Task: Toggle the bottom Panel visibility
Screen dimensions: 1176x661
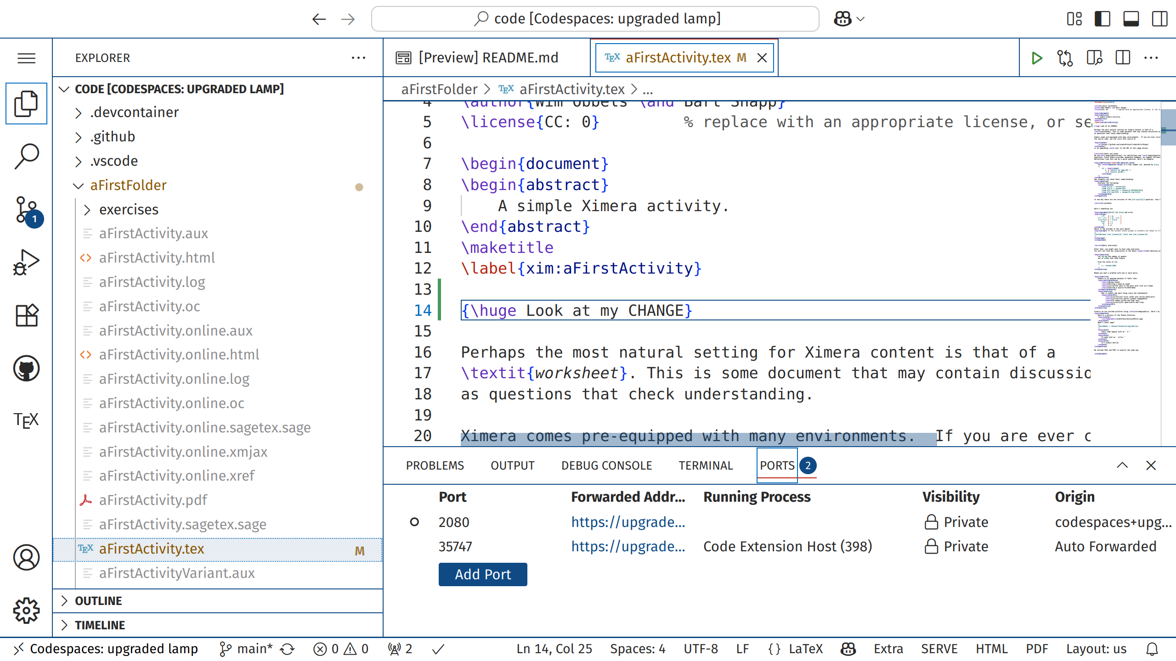Action: pos(1131,19)
